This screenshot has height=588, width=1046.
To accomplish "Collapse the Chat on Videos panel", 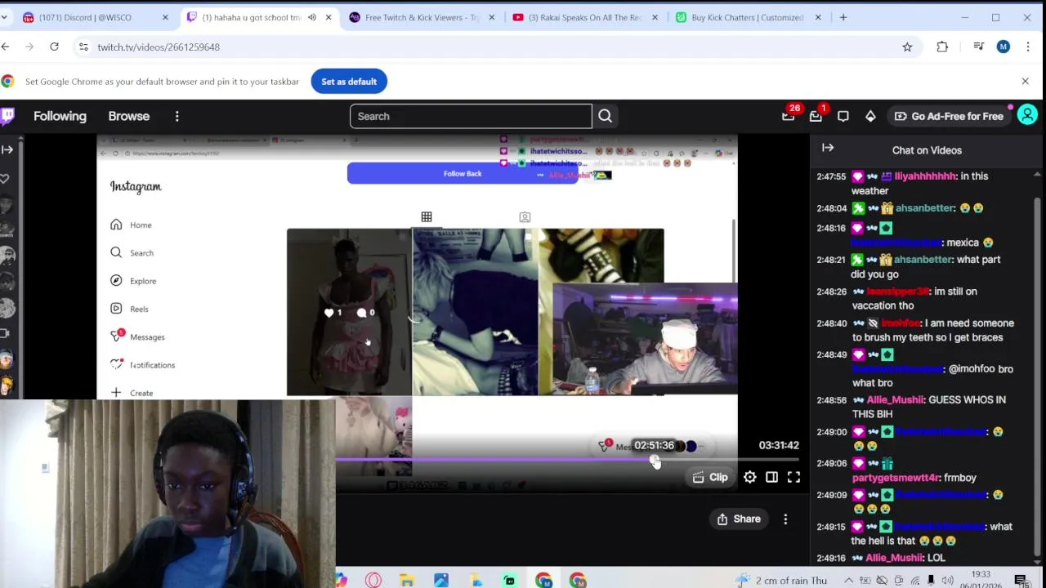I will point(828,148).
